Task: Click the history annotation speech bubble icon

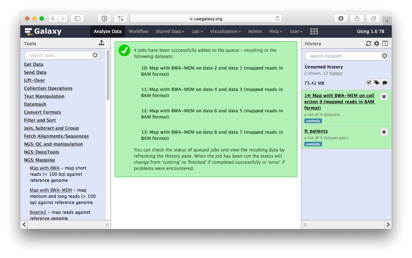Action: [385, 83]
